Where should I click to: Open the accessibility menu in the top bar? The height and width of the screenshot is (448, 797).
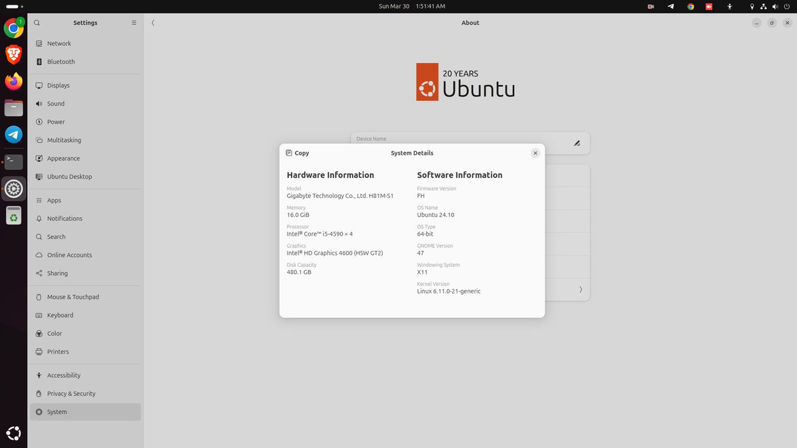coord(730,6)
